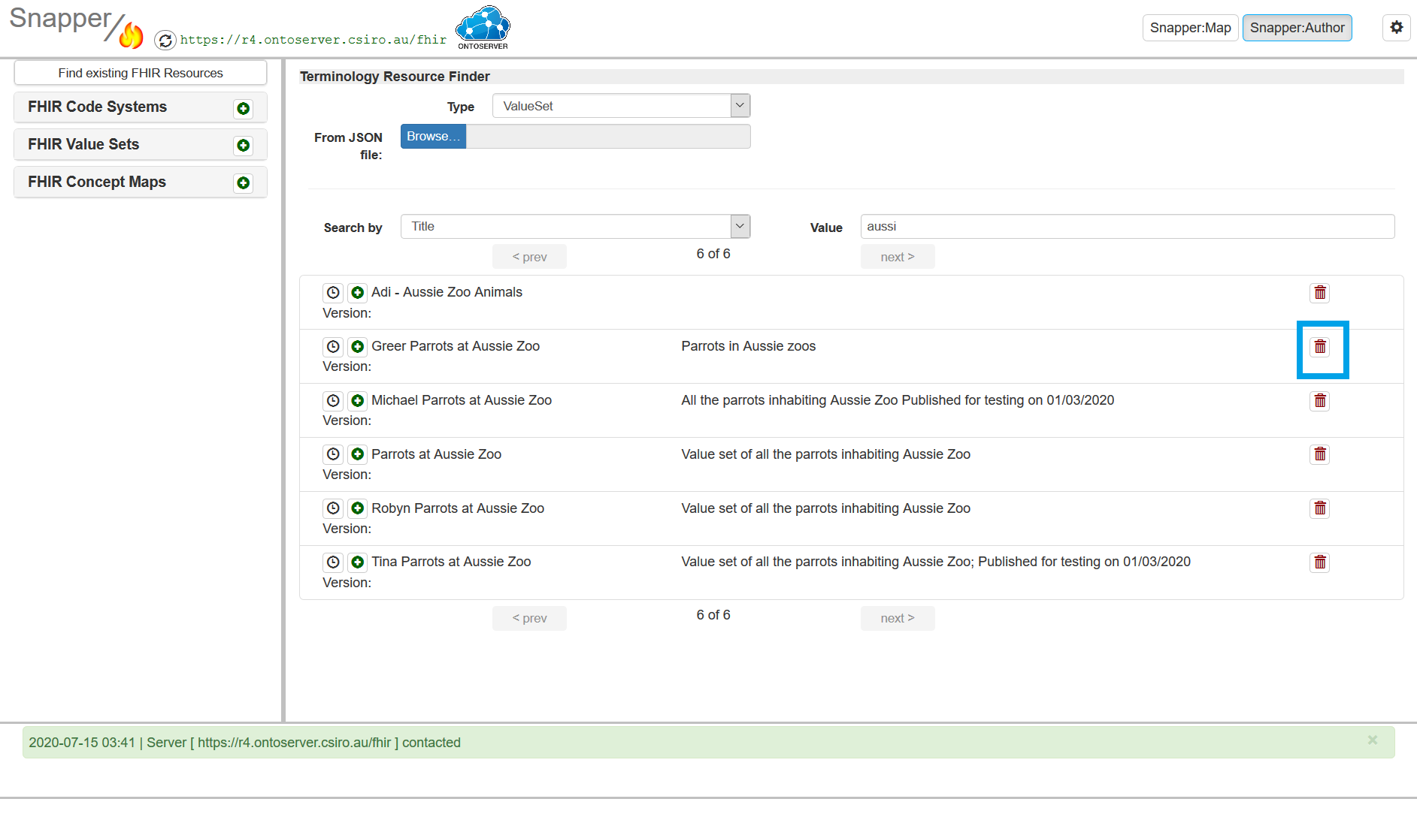This screenshot has height=820, width=1417.
Task: Open FHIR Value Sets section
Action: [x=141, y=145]
